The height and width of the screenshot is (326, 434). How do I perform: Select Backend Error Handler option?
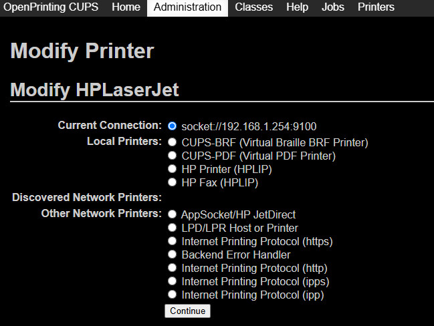point(173,255)
